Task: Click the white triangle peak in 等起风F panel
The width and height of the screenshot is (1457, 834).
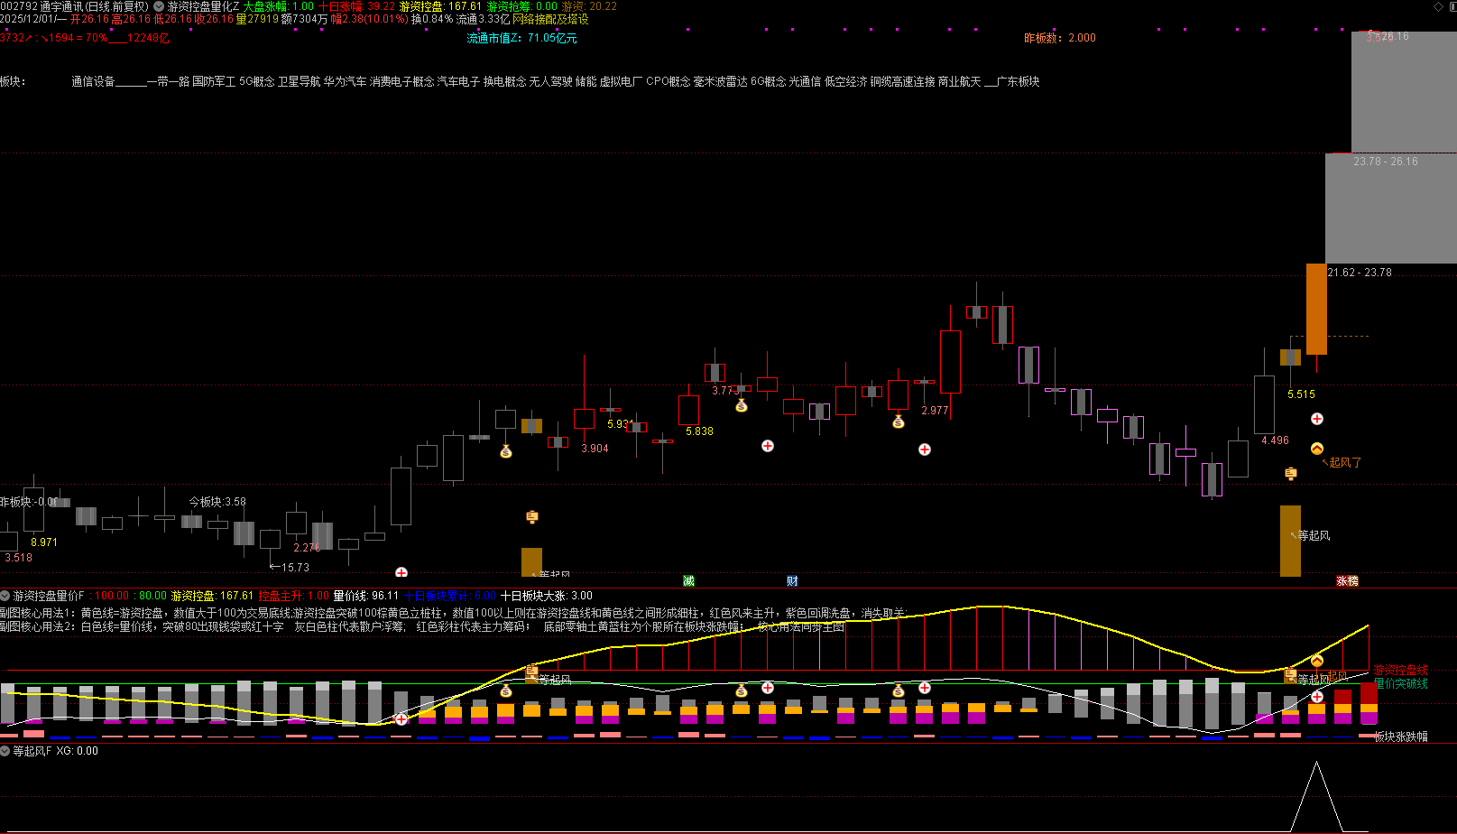Action: (x=1316, y=764)
